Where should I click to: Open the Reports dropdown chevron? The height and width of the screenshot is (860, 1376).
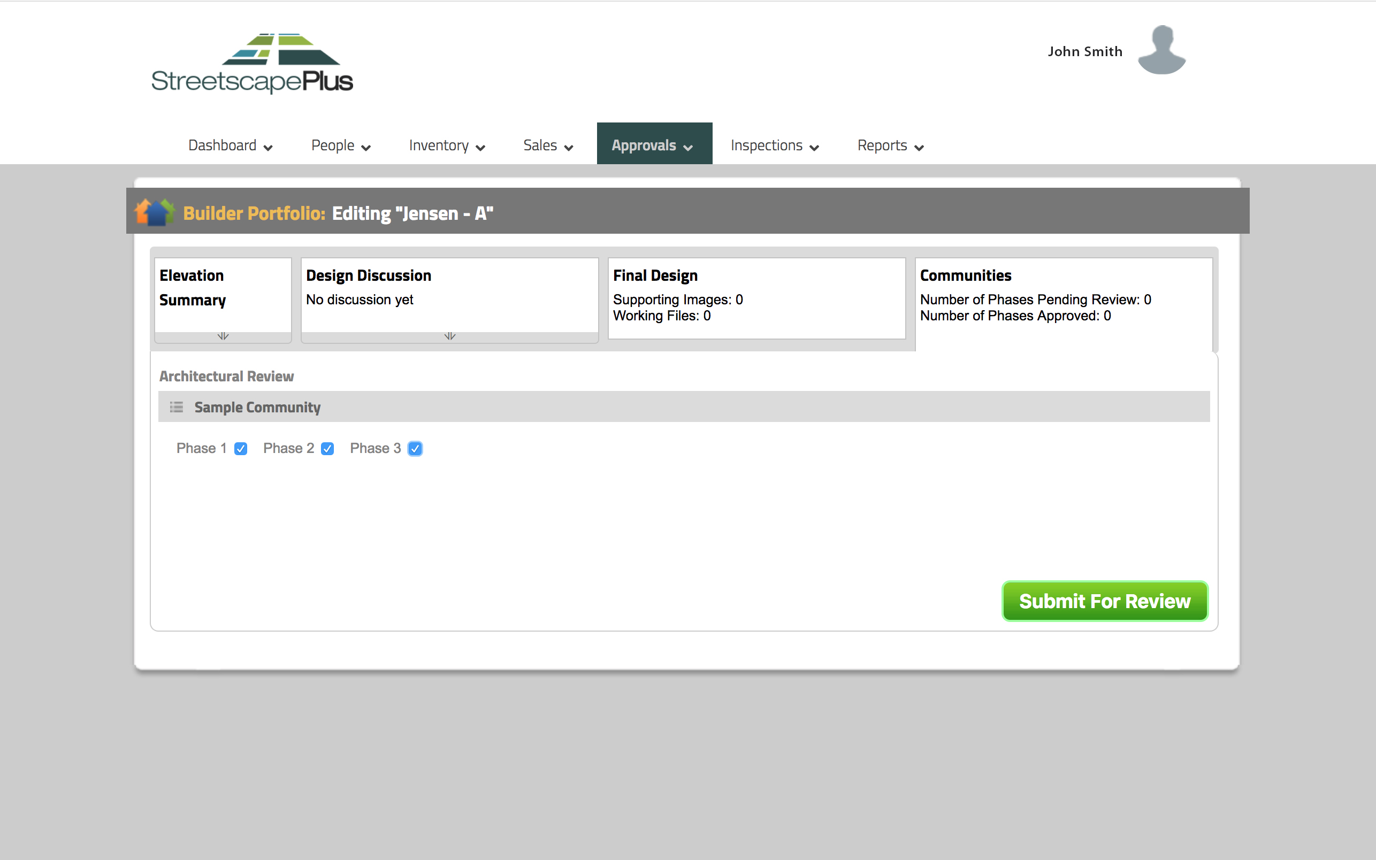coord(919,147)
